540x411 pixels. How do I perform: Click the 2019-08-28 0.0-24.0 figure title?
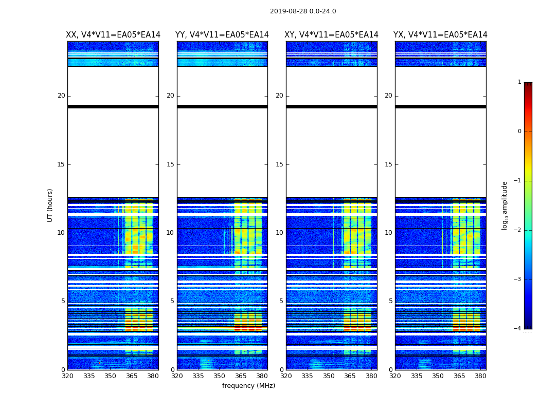click(x=303, y=11)
